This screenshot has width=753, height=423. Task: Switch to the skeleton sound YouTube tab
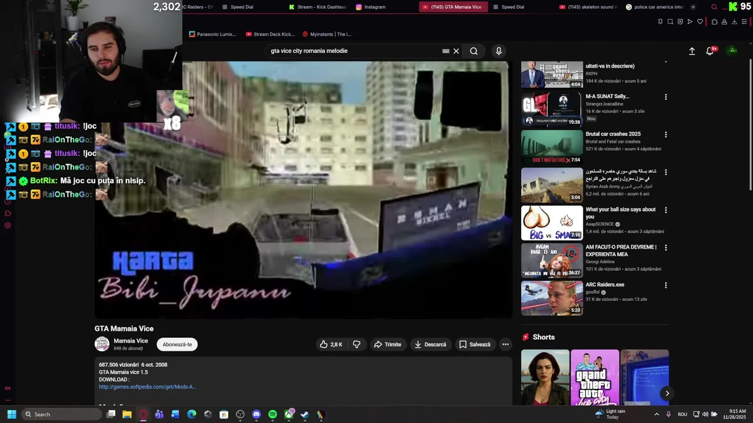point(588,7)
